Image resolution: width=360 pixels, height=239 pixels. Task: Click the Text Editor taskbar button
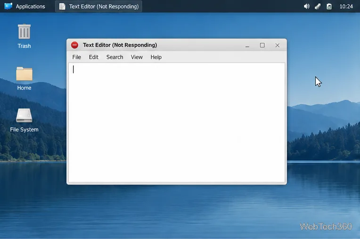(98, 6)
